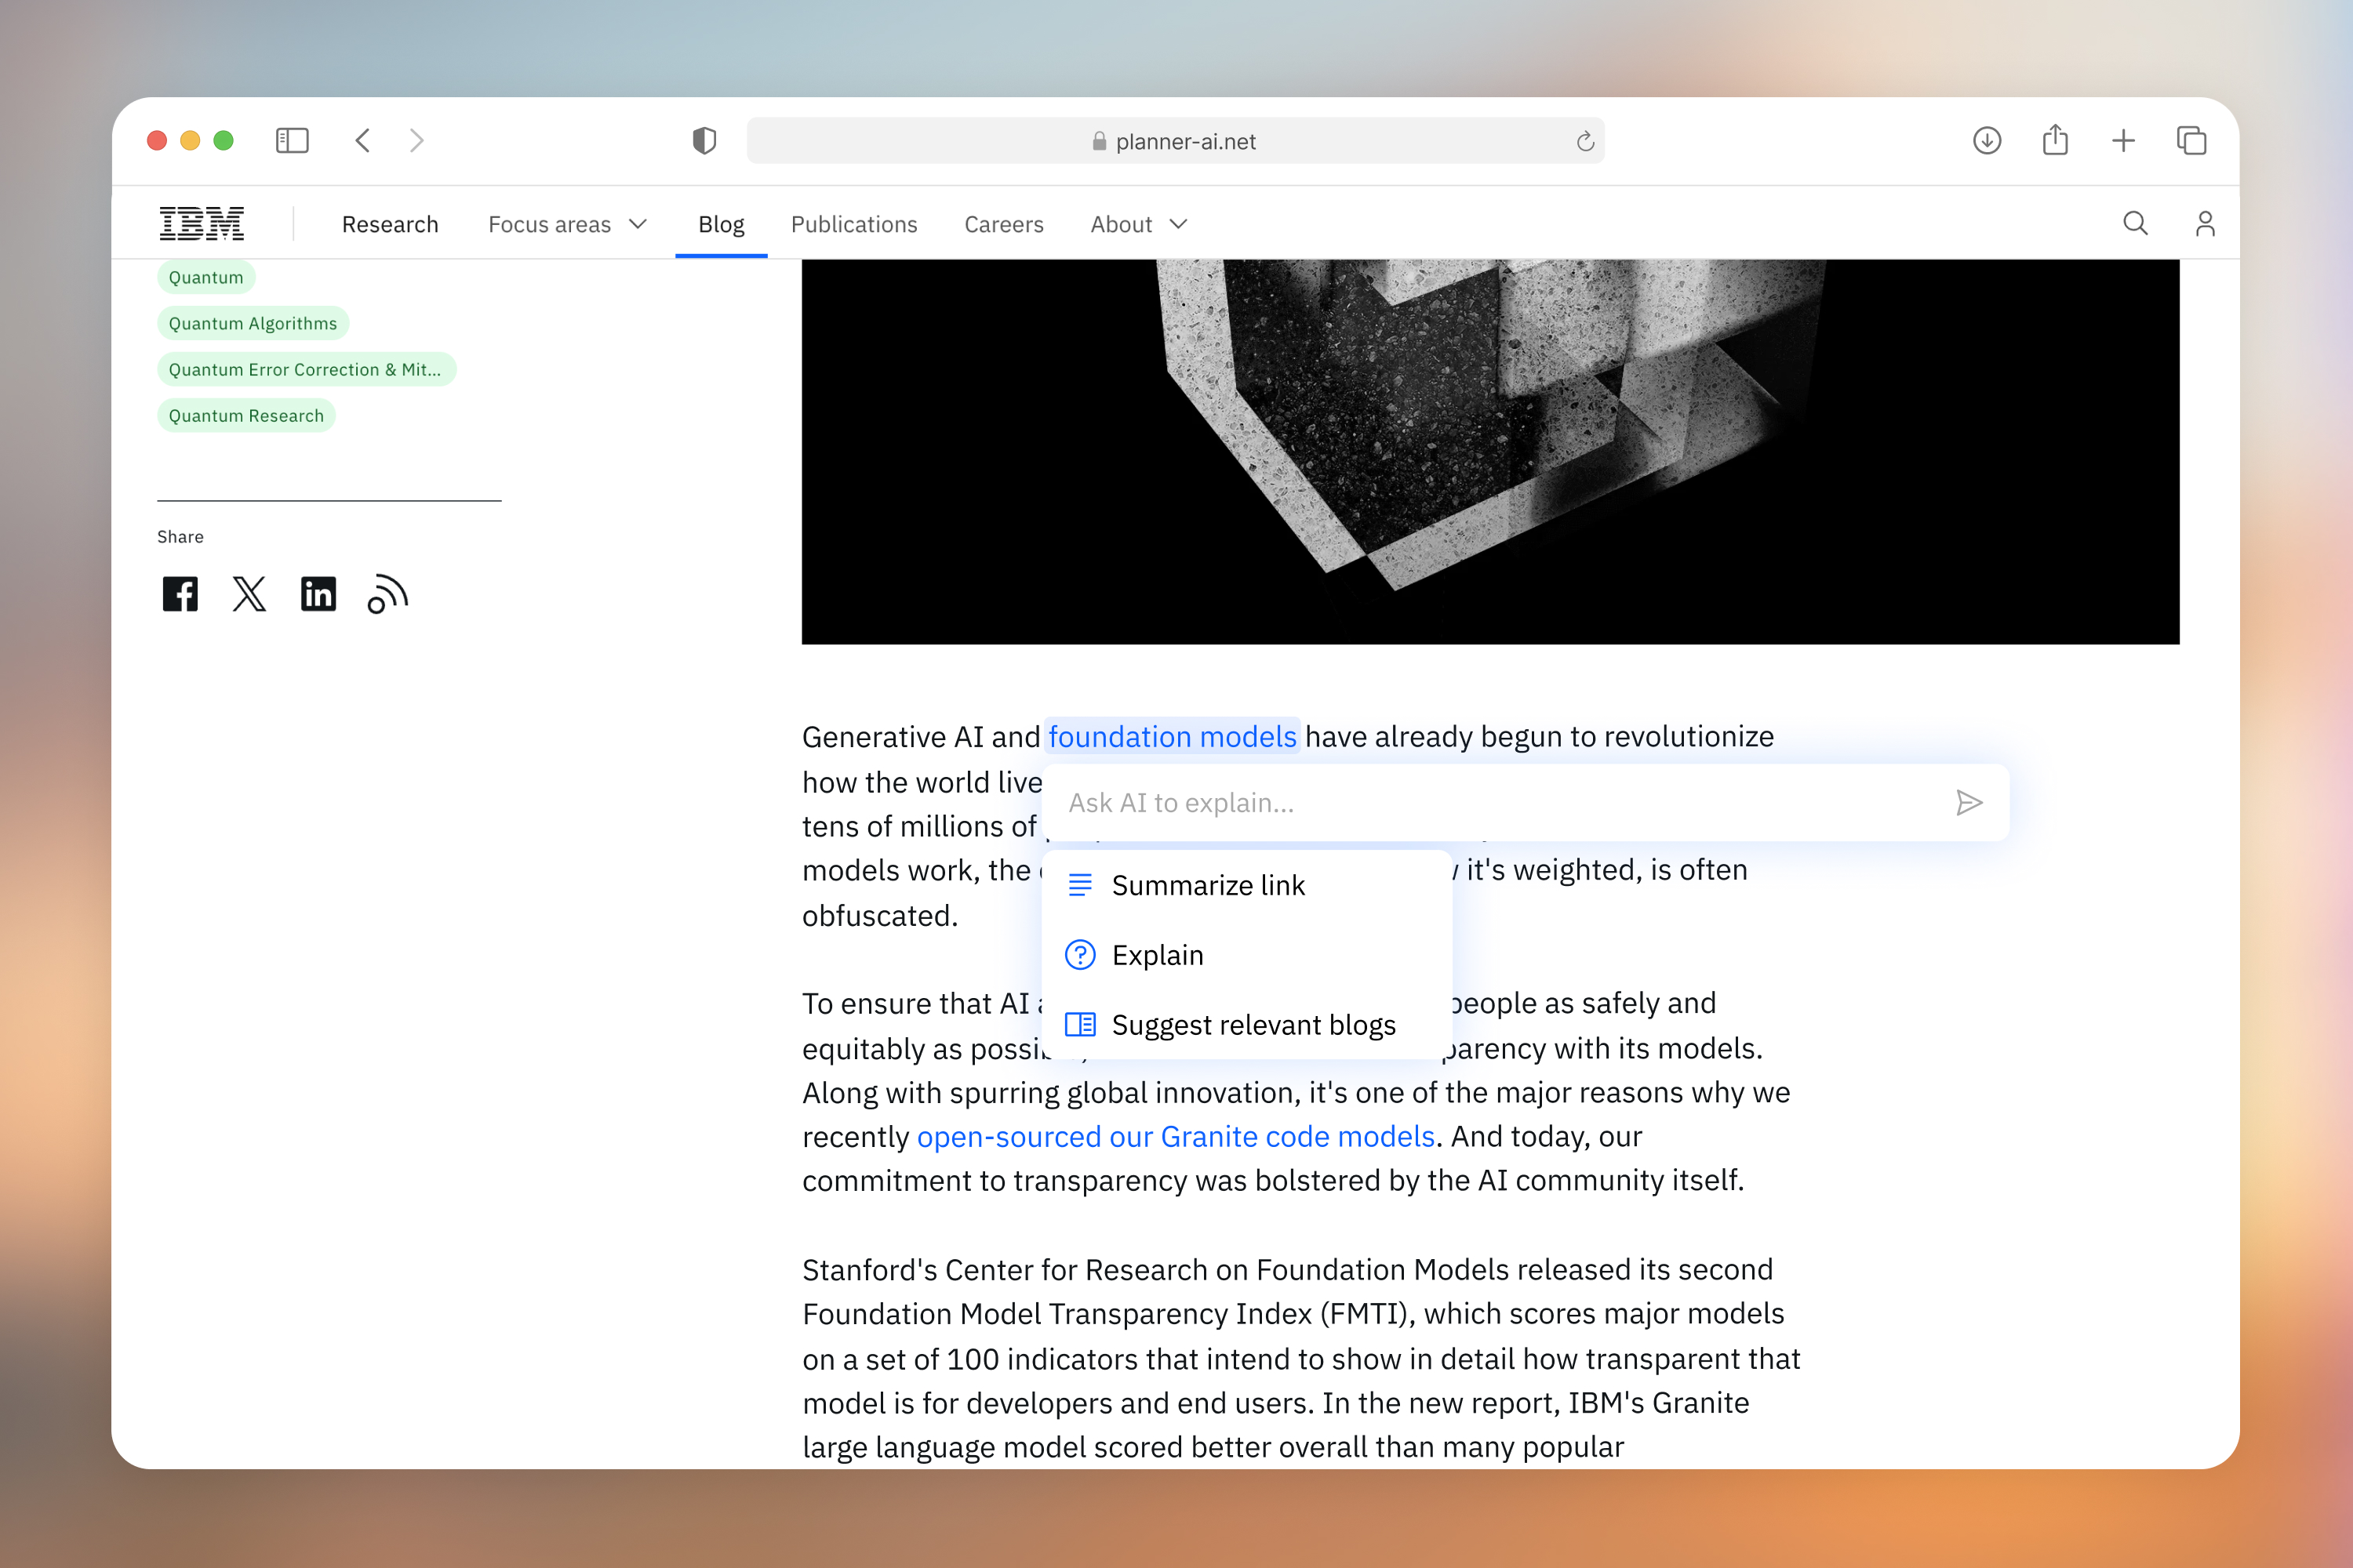The image size is (2353, 1568).
Task: Toggle the browser sidebar
Action: pos(292,141)
